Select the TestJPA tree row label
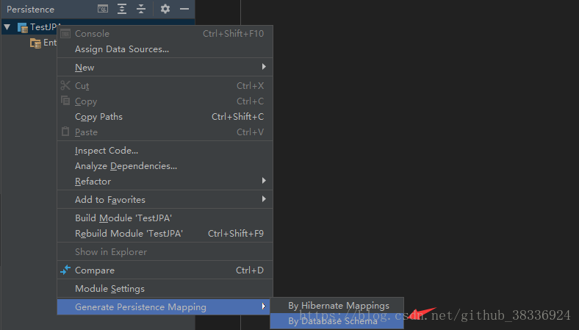The height and width of the screenshot is (330, 579). coord(43,27)
